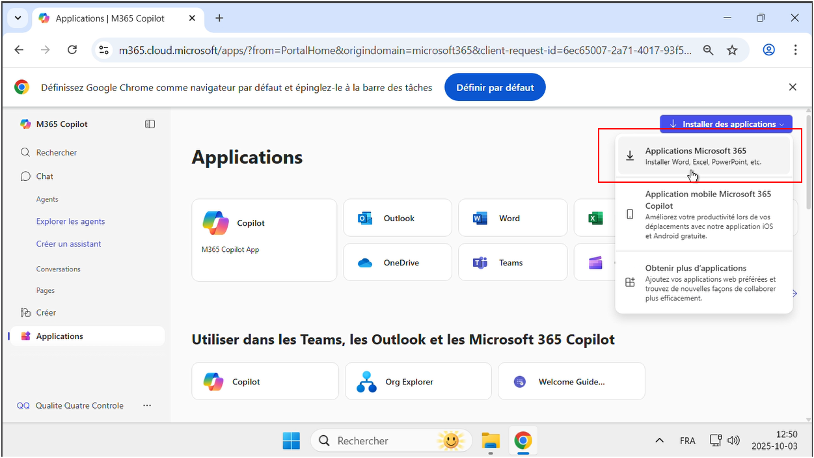Open Org Explorer app
The width and height of the screenshot is (814, 458).
pos(418,381)
